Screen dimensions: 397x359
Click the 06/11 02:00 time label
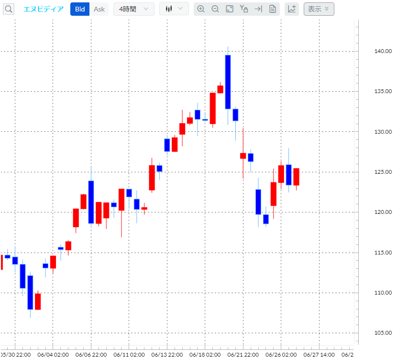129,355
